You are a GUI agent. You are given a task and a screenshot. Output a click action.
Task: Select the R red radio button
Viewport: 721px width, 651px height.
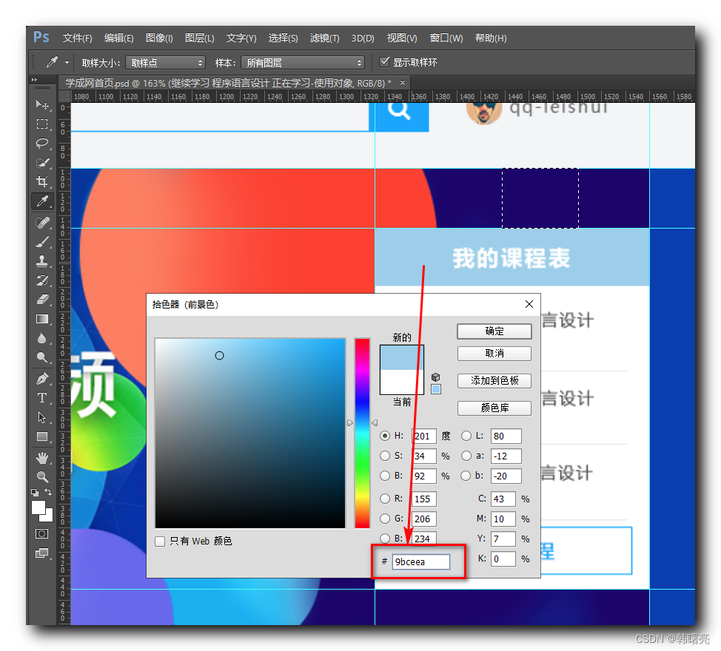point(385,499)
